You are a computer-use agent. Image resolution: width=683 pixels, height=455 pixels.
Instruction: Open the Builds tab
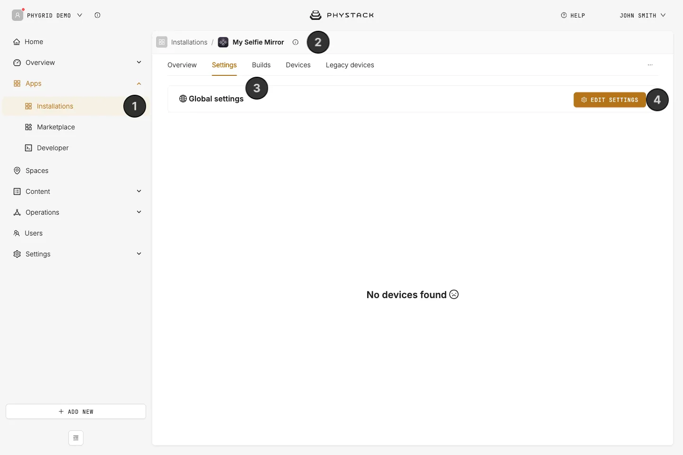click(x=261, y=65)
